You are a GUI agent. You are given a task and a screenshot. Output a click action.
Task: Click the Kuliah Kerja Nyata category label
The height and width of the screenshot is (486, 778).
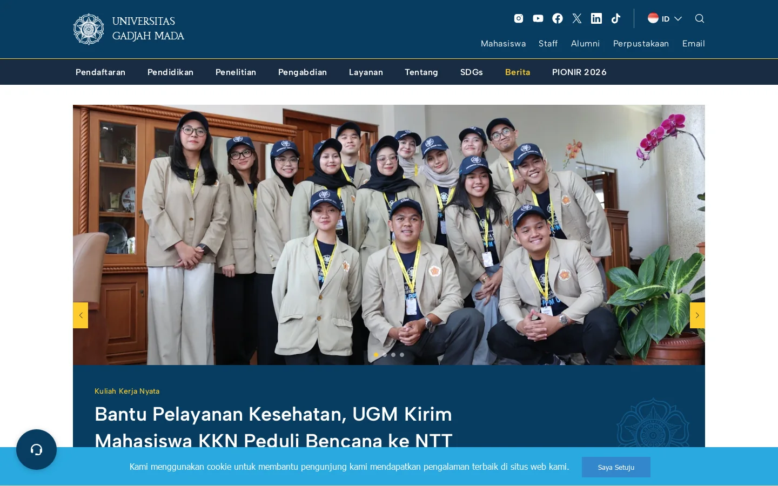coord(127,391)
